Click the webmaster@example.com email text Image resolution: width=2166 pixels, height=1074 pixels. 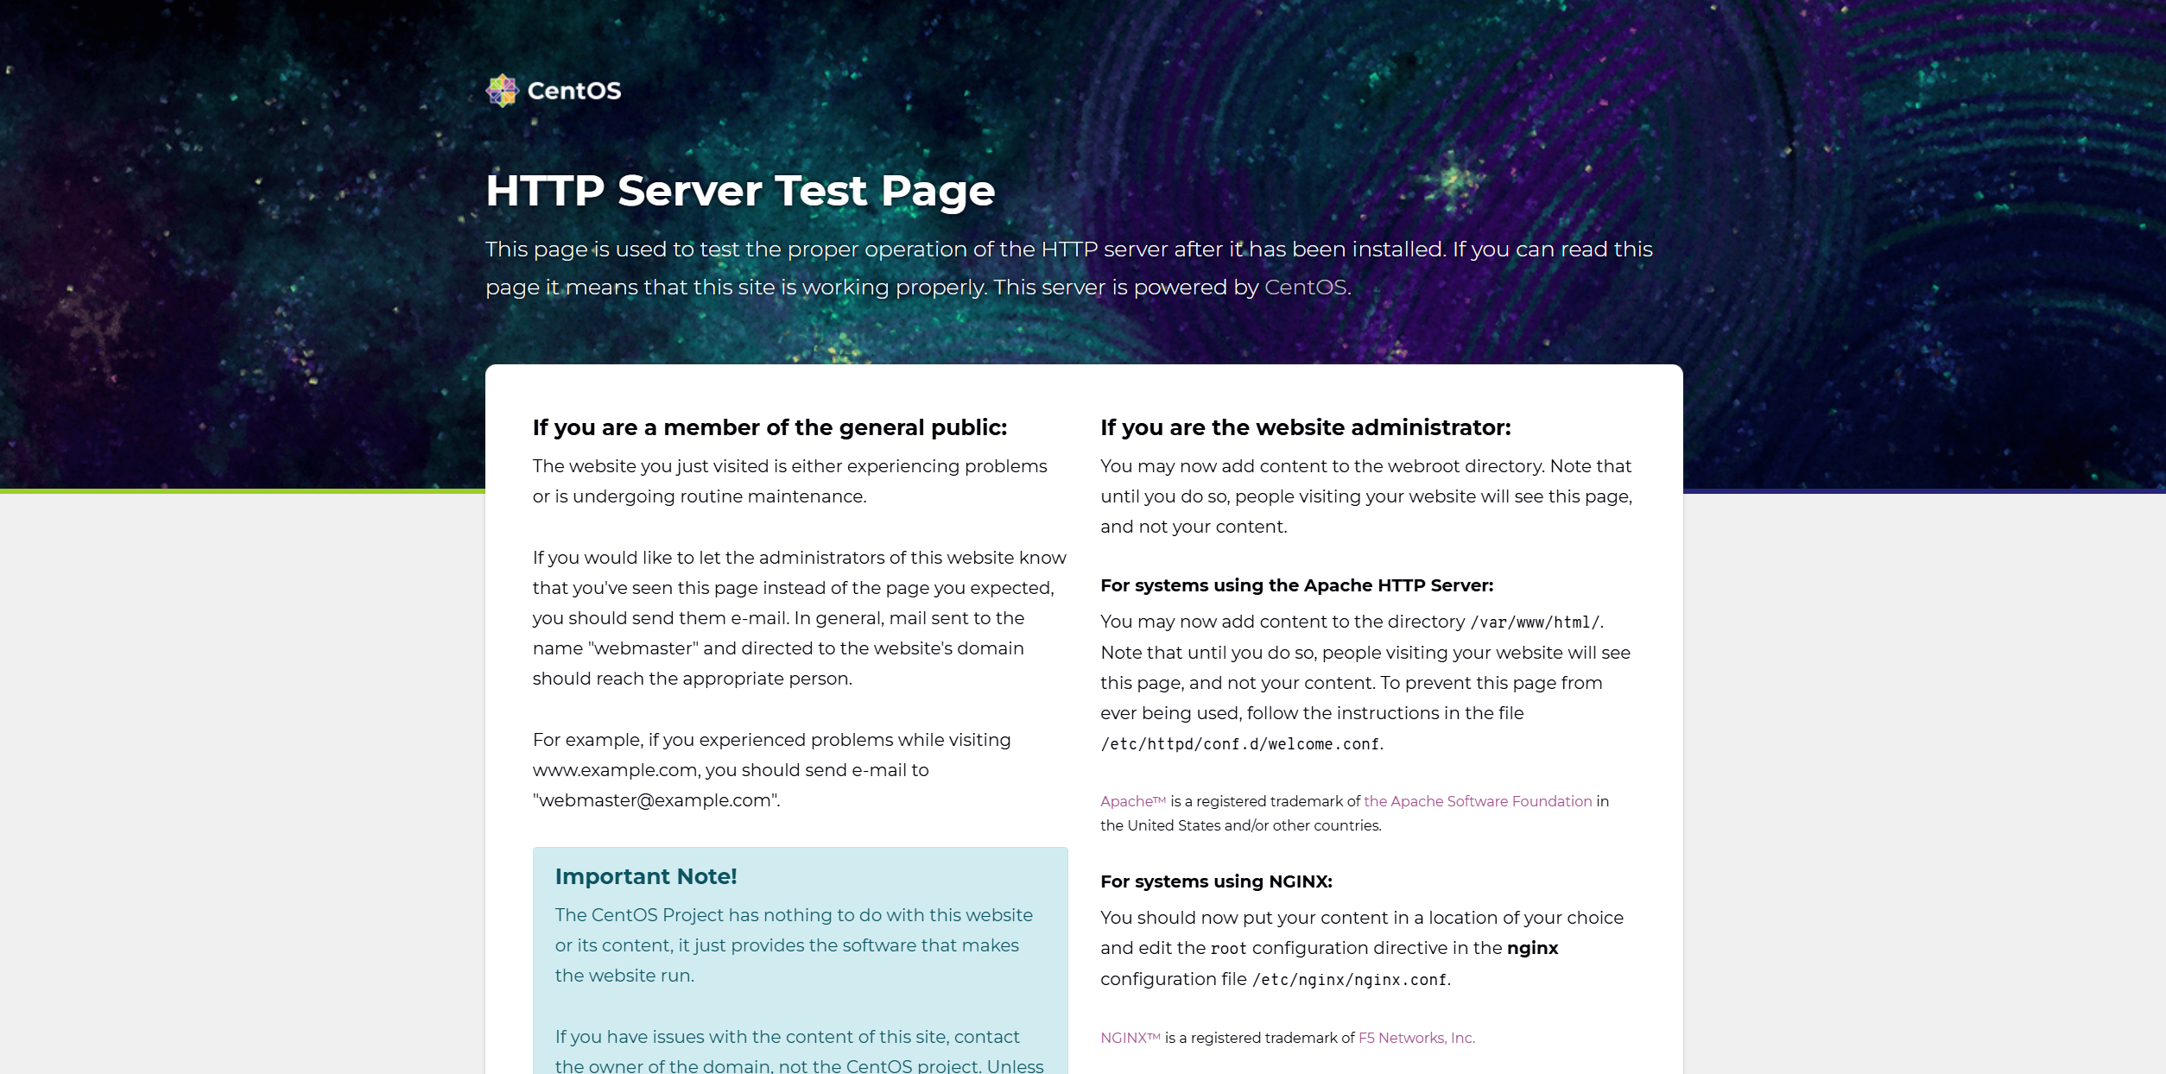pos(655,800)
